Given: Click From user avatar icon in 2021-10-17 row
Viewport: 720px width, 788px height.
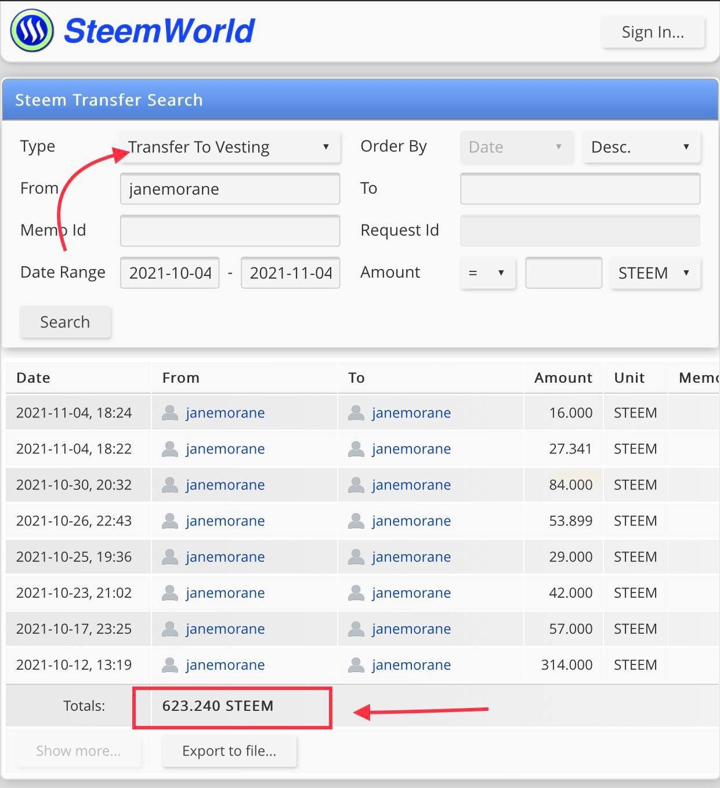Looking at the screenshot, I should (x=170, y=629).
